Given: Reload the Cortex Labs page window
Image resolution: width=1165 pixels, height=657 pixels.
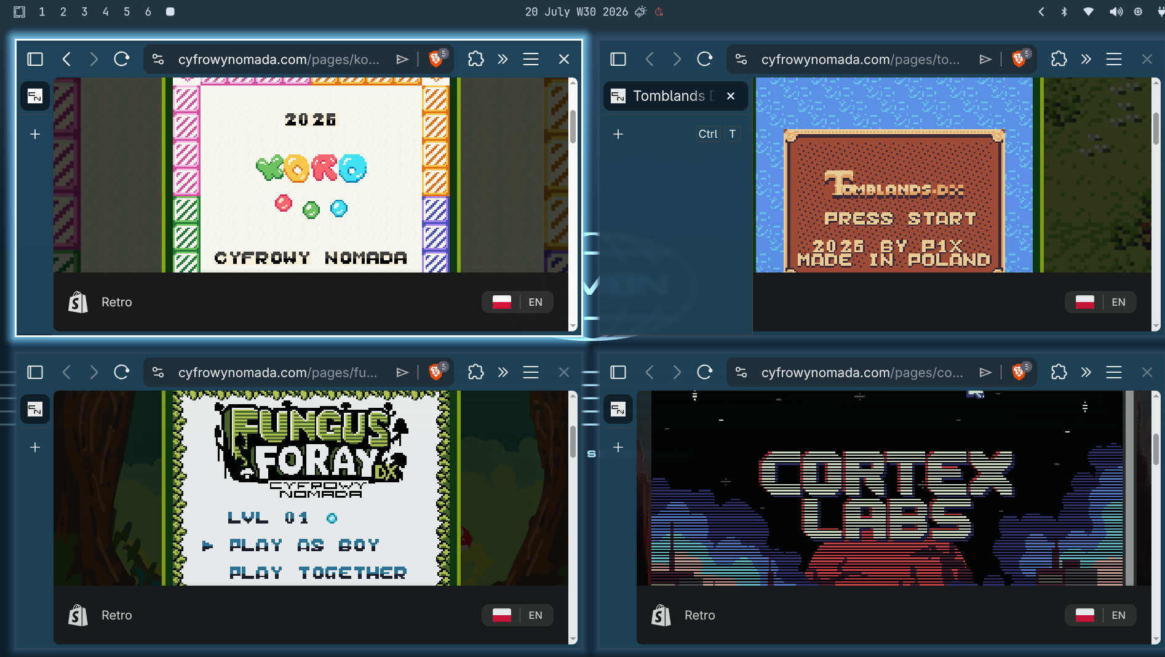Looking at the screenshot, I should point(704,372).
